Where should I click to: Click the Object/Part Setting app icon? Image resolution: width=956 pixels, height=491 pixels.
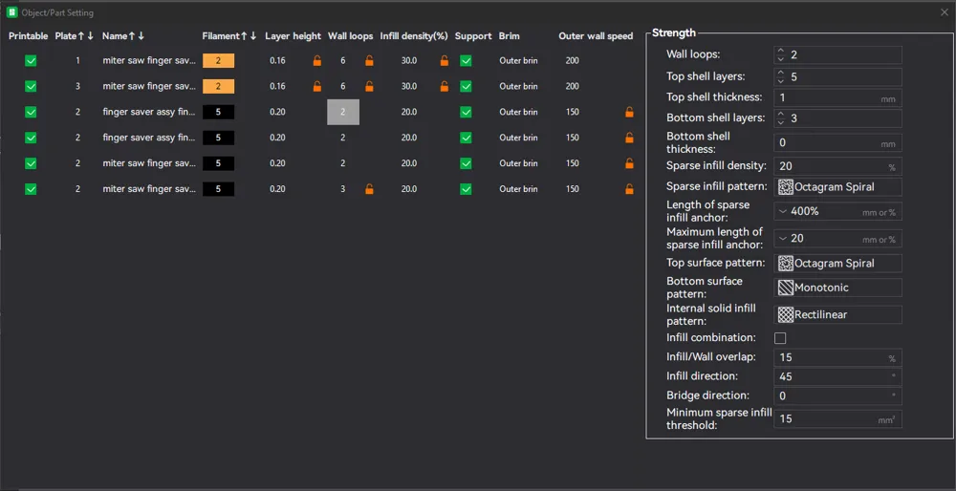pos(11,12)
